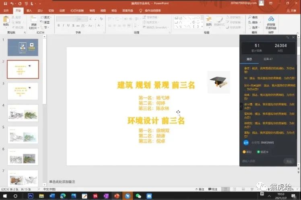The height and width of the screenshot is (200, 301).
Task: Toggle text Shadow (S) button
Action: tap(73, 25)
